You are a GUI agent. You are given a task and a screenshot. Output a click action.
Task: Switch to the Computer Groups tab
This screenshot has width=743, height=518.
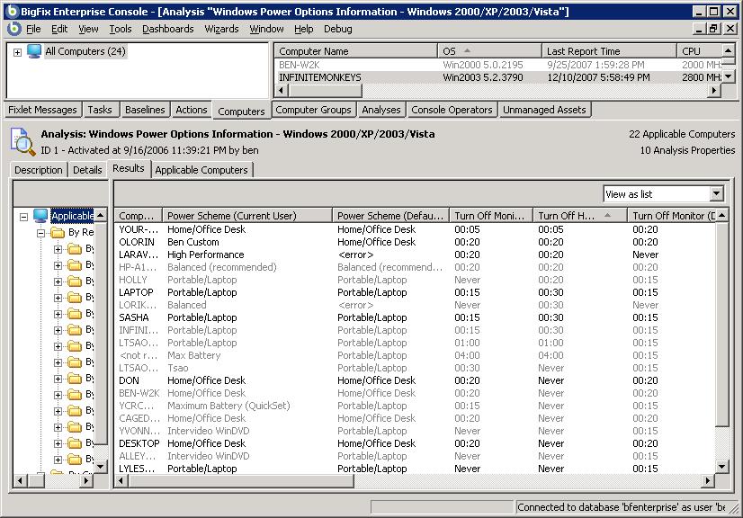(x=313, y=110)
